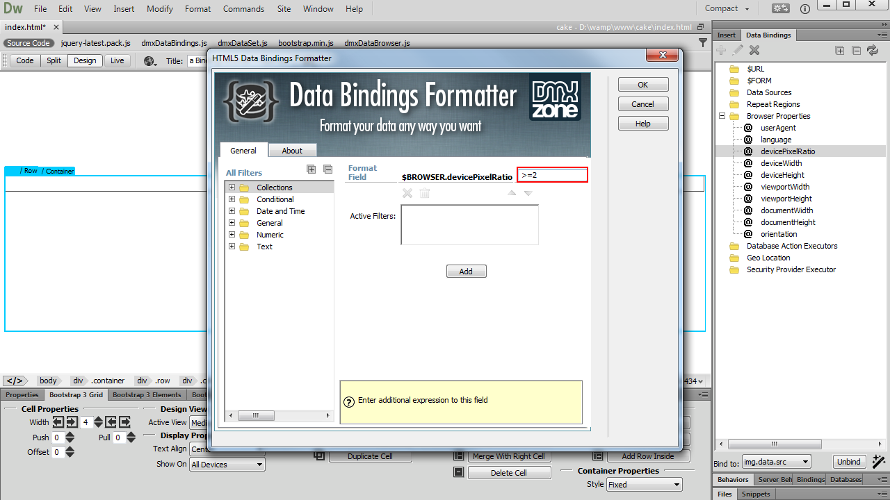This screenshot has width=890, height=500.
Task: Click the Cancel button
Action: [x=643, y=104]
